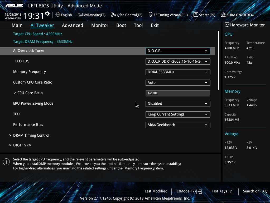Open the Performance Bias dropdown
Viewport: 270px width, 203px height.
pyautogui.click(x=178, y=125)
